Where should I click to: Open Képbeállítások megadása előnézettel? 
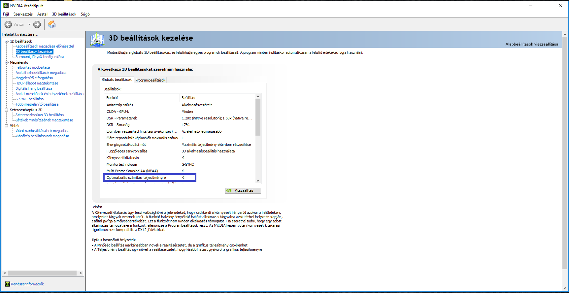45,46
